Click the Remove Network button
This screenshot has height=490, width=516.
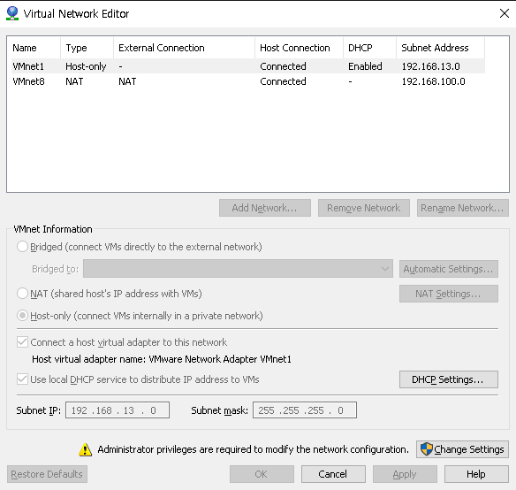click(364, 208)
